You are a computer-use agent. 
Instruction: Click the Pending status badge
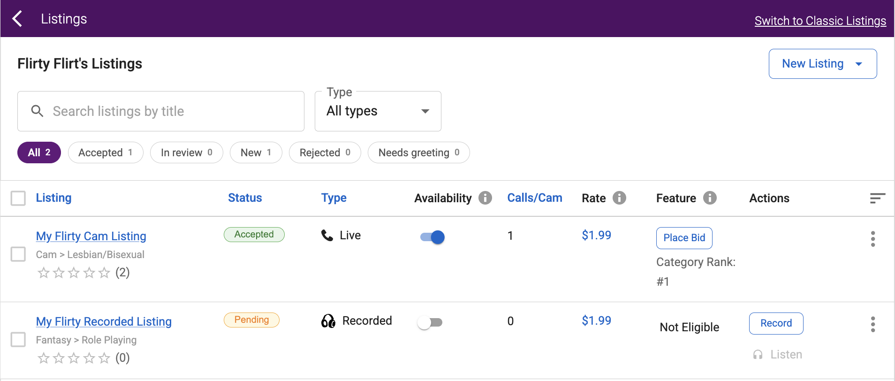tap(252, 320)
